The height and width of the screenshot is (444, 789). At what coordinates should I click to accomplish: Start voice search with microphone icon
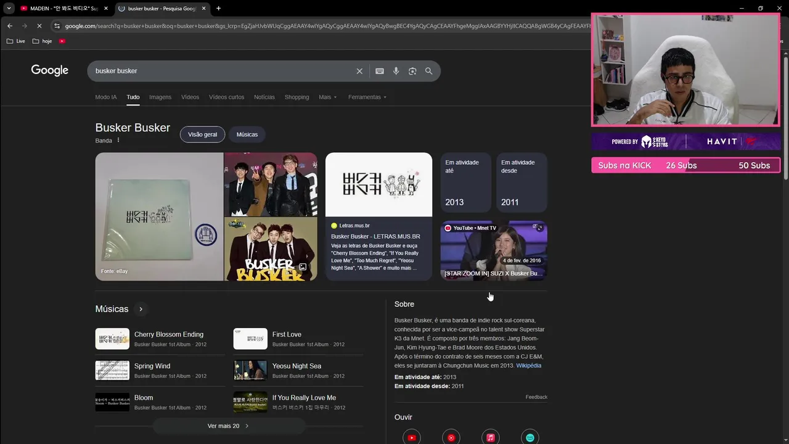(x=396, y=71)
